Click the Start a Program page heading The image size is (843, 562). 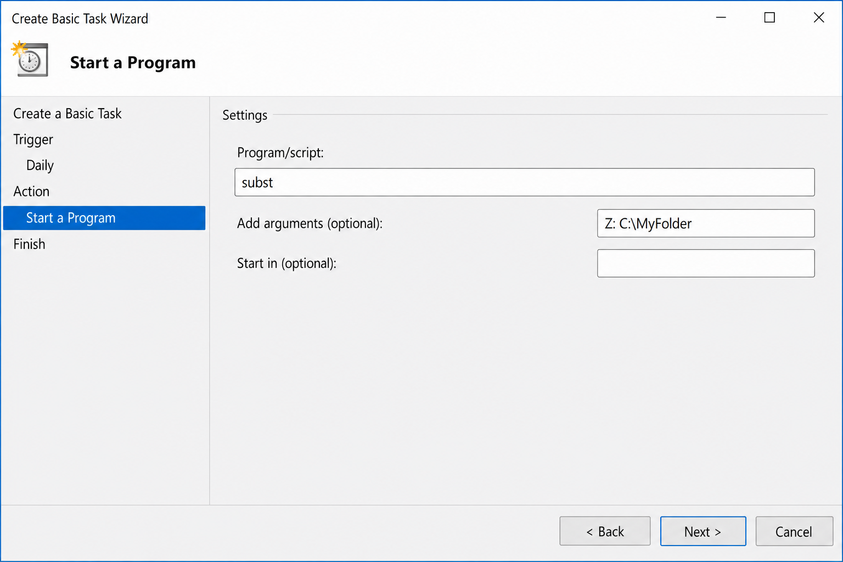[x=133, y=63]
